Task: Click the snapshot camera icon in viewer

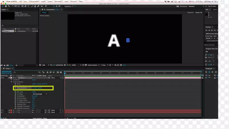Action: (x=65, y=65)
